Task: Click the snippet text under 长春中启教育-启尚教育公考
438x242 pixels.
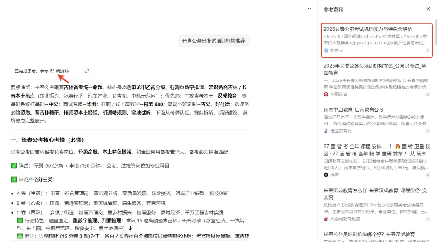Action: click(376, 120)
